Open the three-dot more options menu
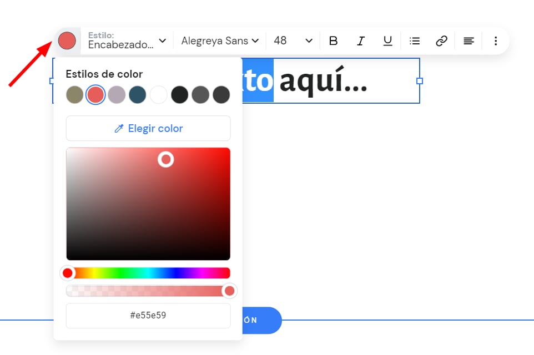 [x=496, y=40]
